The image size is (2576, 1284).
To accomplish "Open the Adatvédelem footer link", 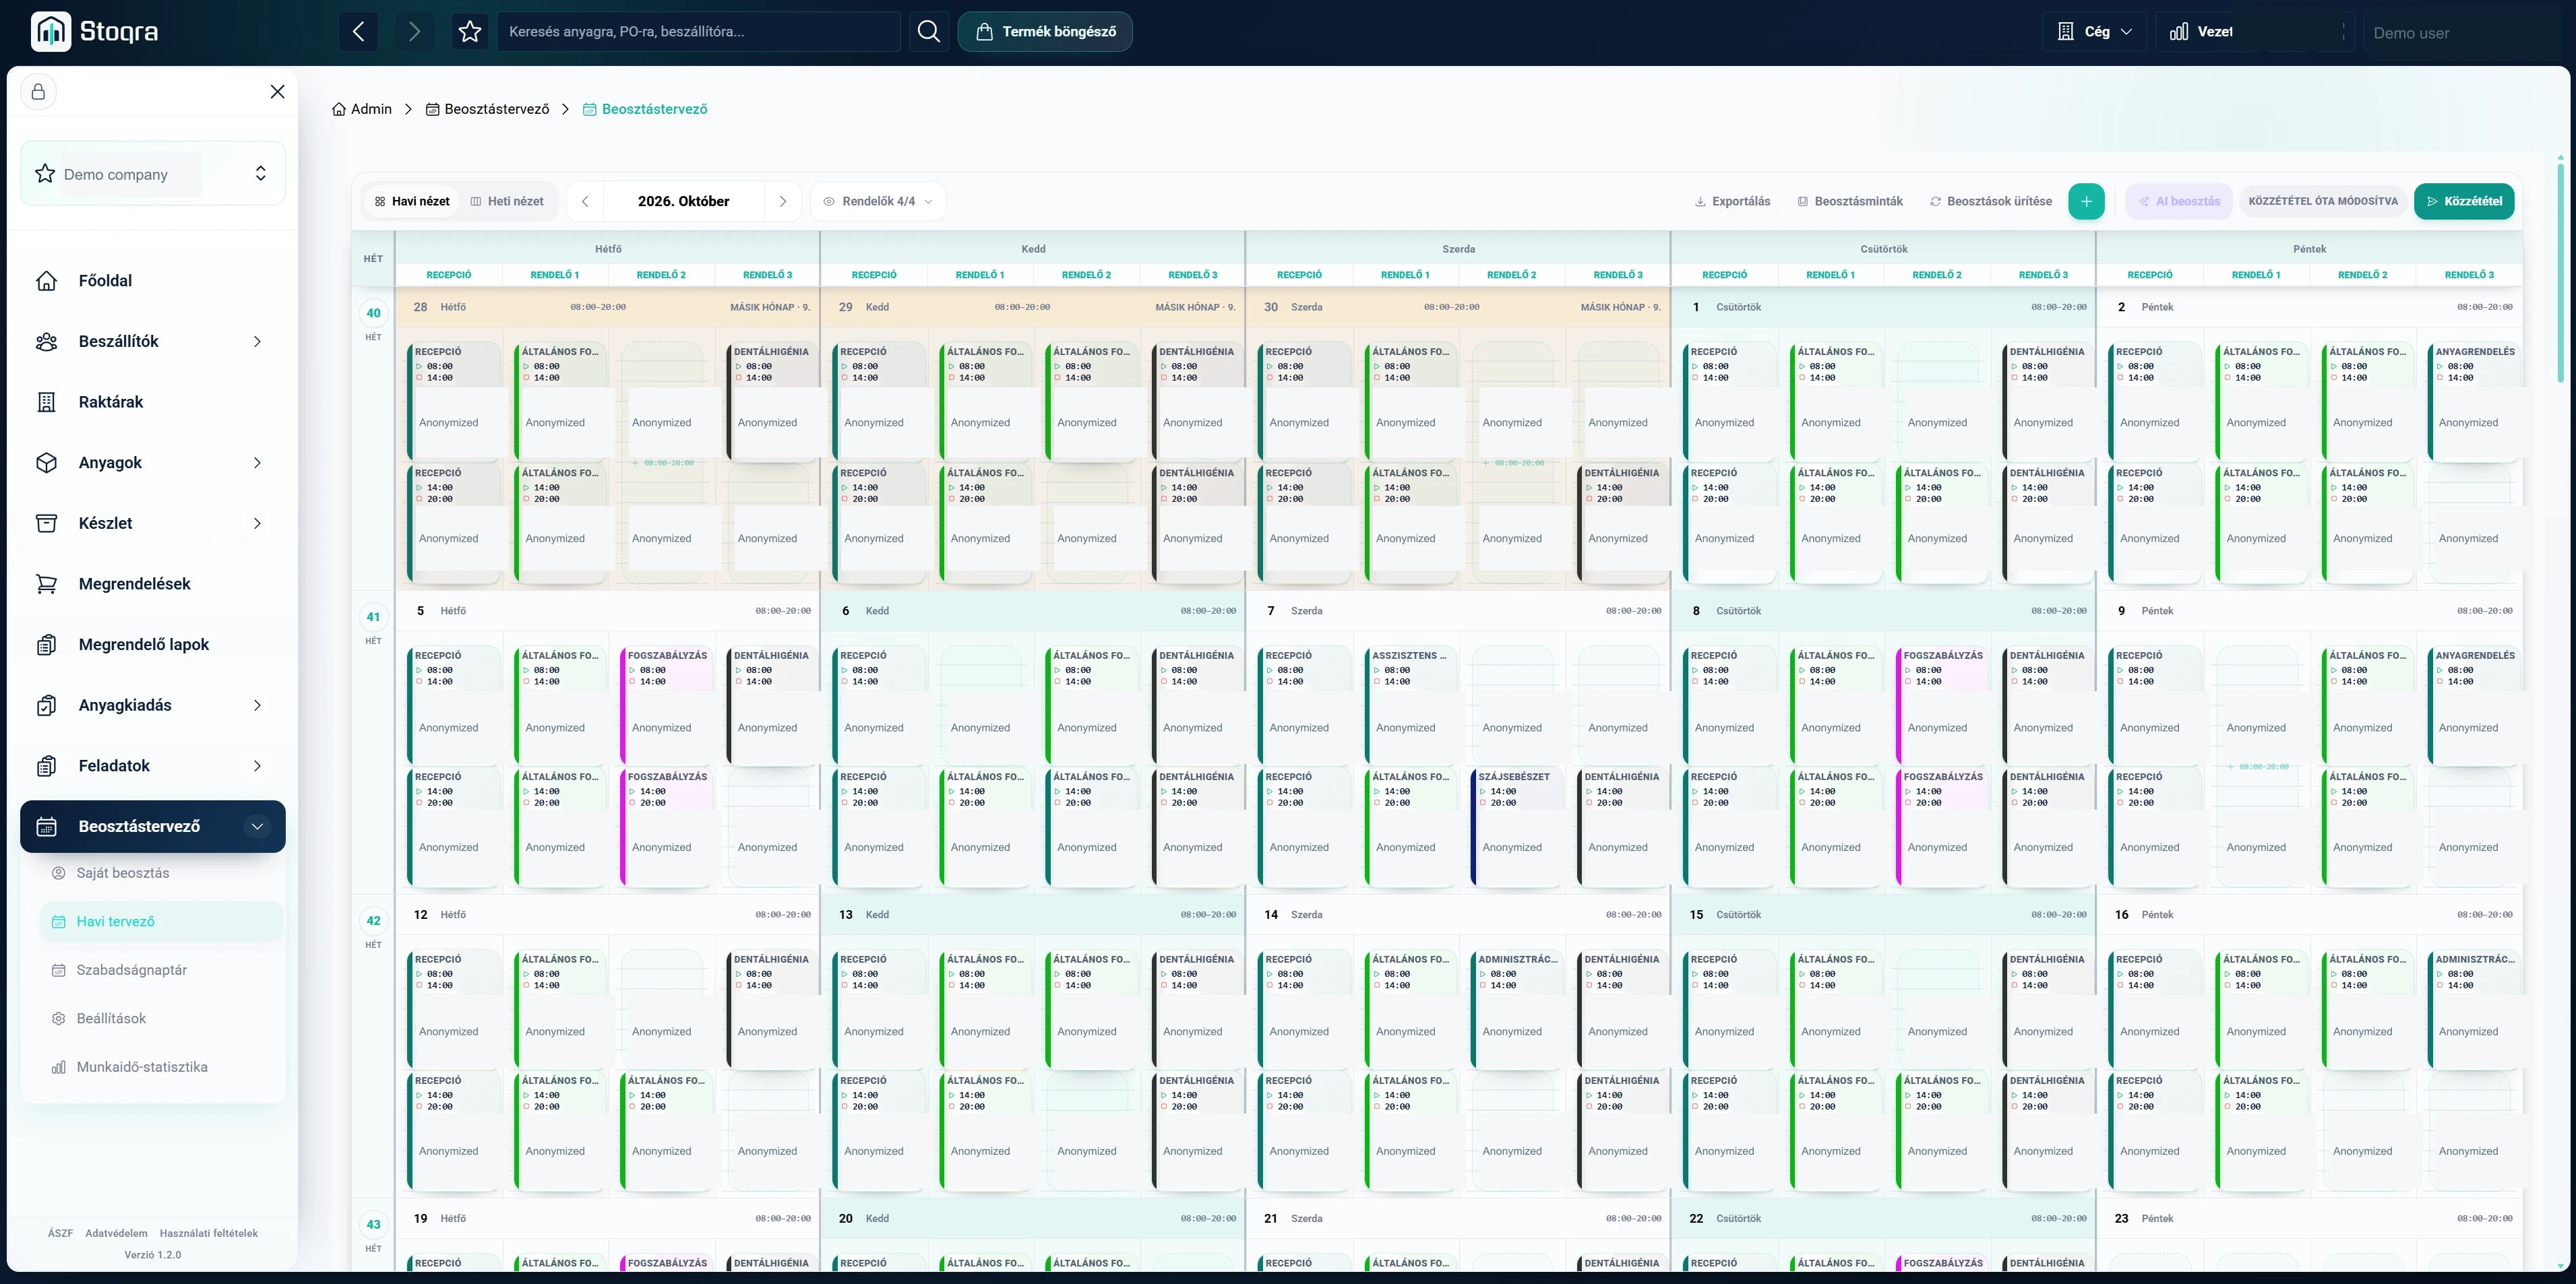I will pos(116,1233).
